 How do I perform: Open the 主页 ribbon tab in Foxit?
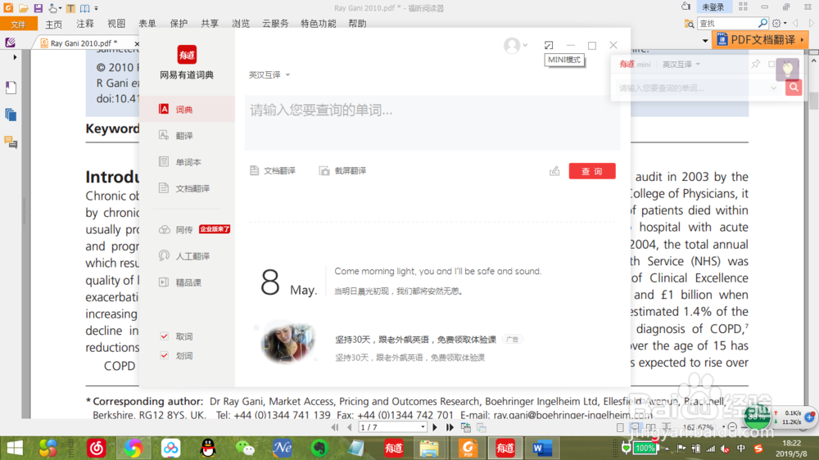[53, 24]
